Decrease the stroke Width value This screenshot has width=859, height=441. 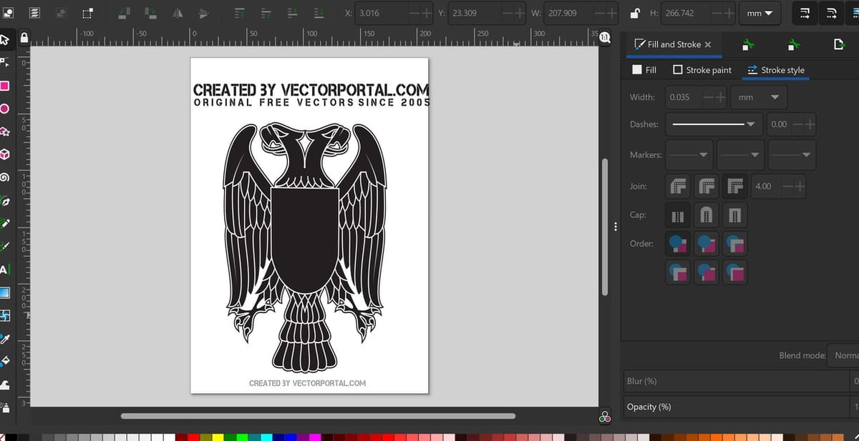coord(708,97)
